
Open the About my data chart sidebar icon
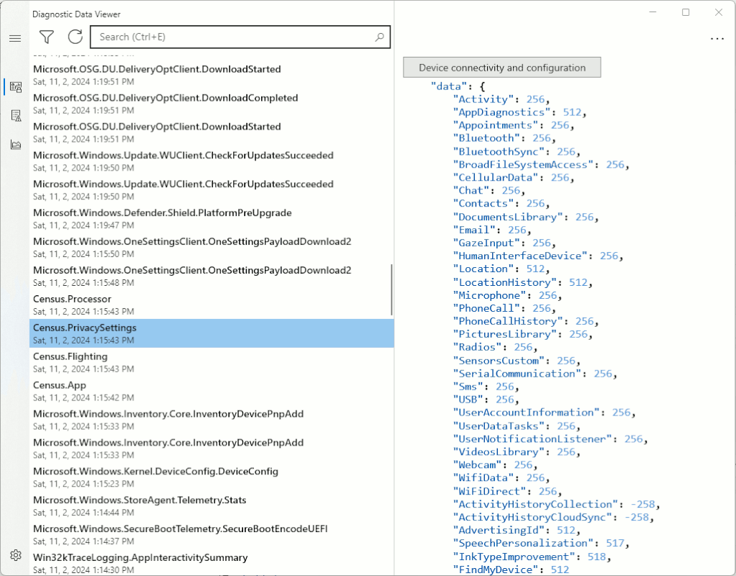pyautogui.click(x=16, y=144)
